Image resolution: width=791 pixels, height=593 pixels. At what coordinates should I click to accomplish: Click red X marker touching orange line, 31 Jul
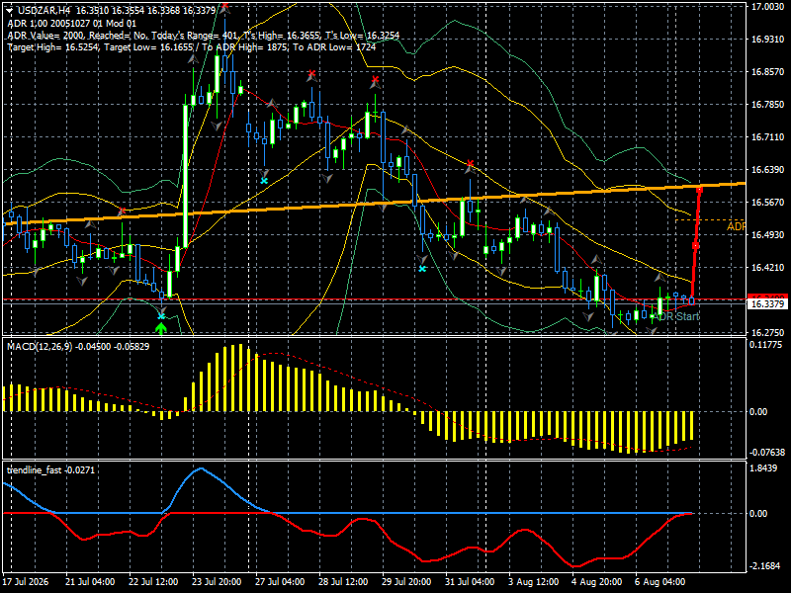tap(471, 163)
